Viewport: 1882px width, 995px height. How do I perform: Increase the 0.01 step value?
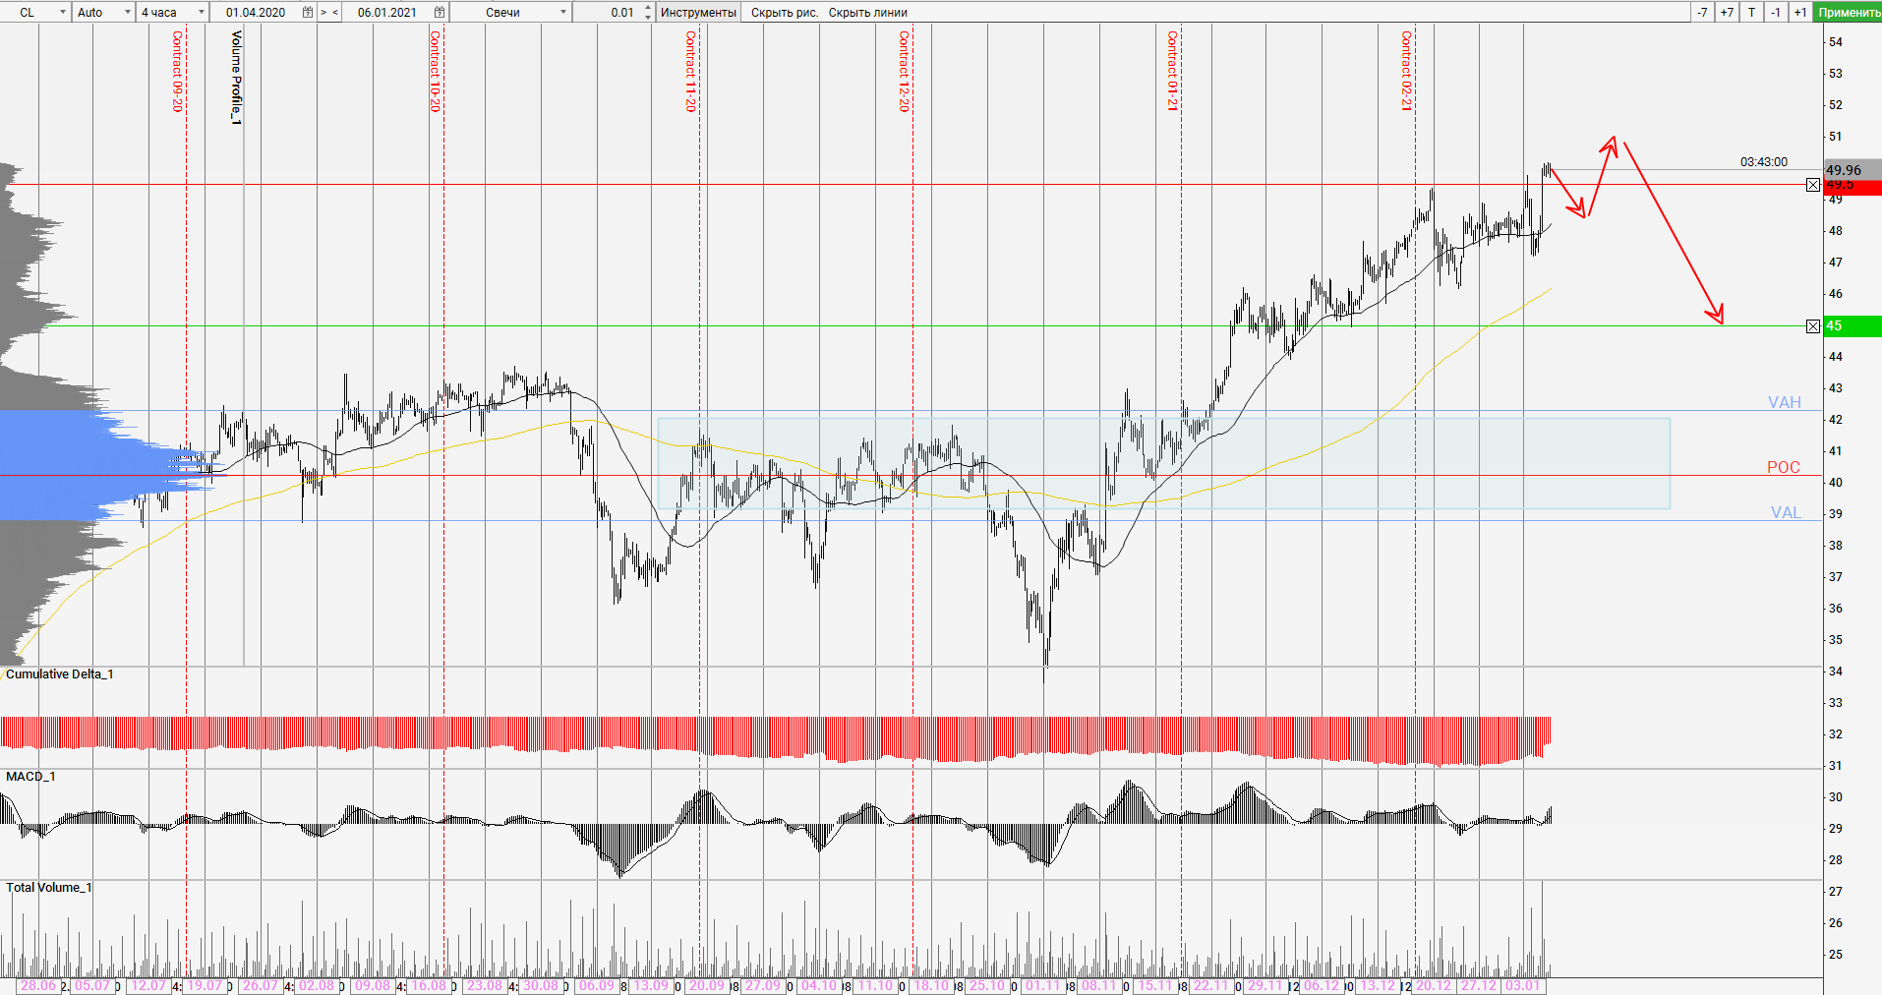pos(647,8)
